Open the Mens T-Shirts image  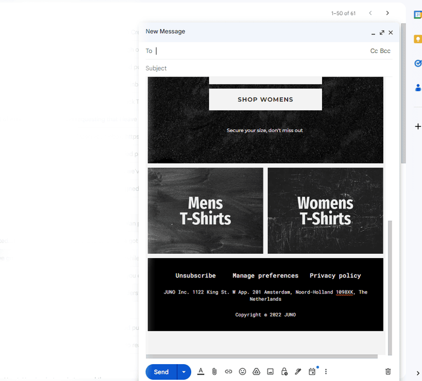point(206,210)
